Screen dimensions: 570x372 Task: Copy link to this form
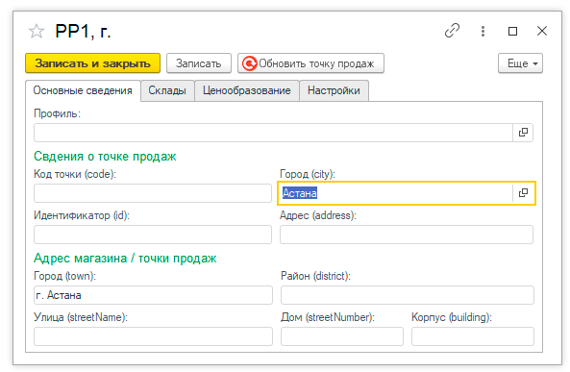(x=452, y=31)
